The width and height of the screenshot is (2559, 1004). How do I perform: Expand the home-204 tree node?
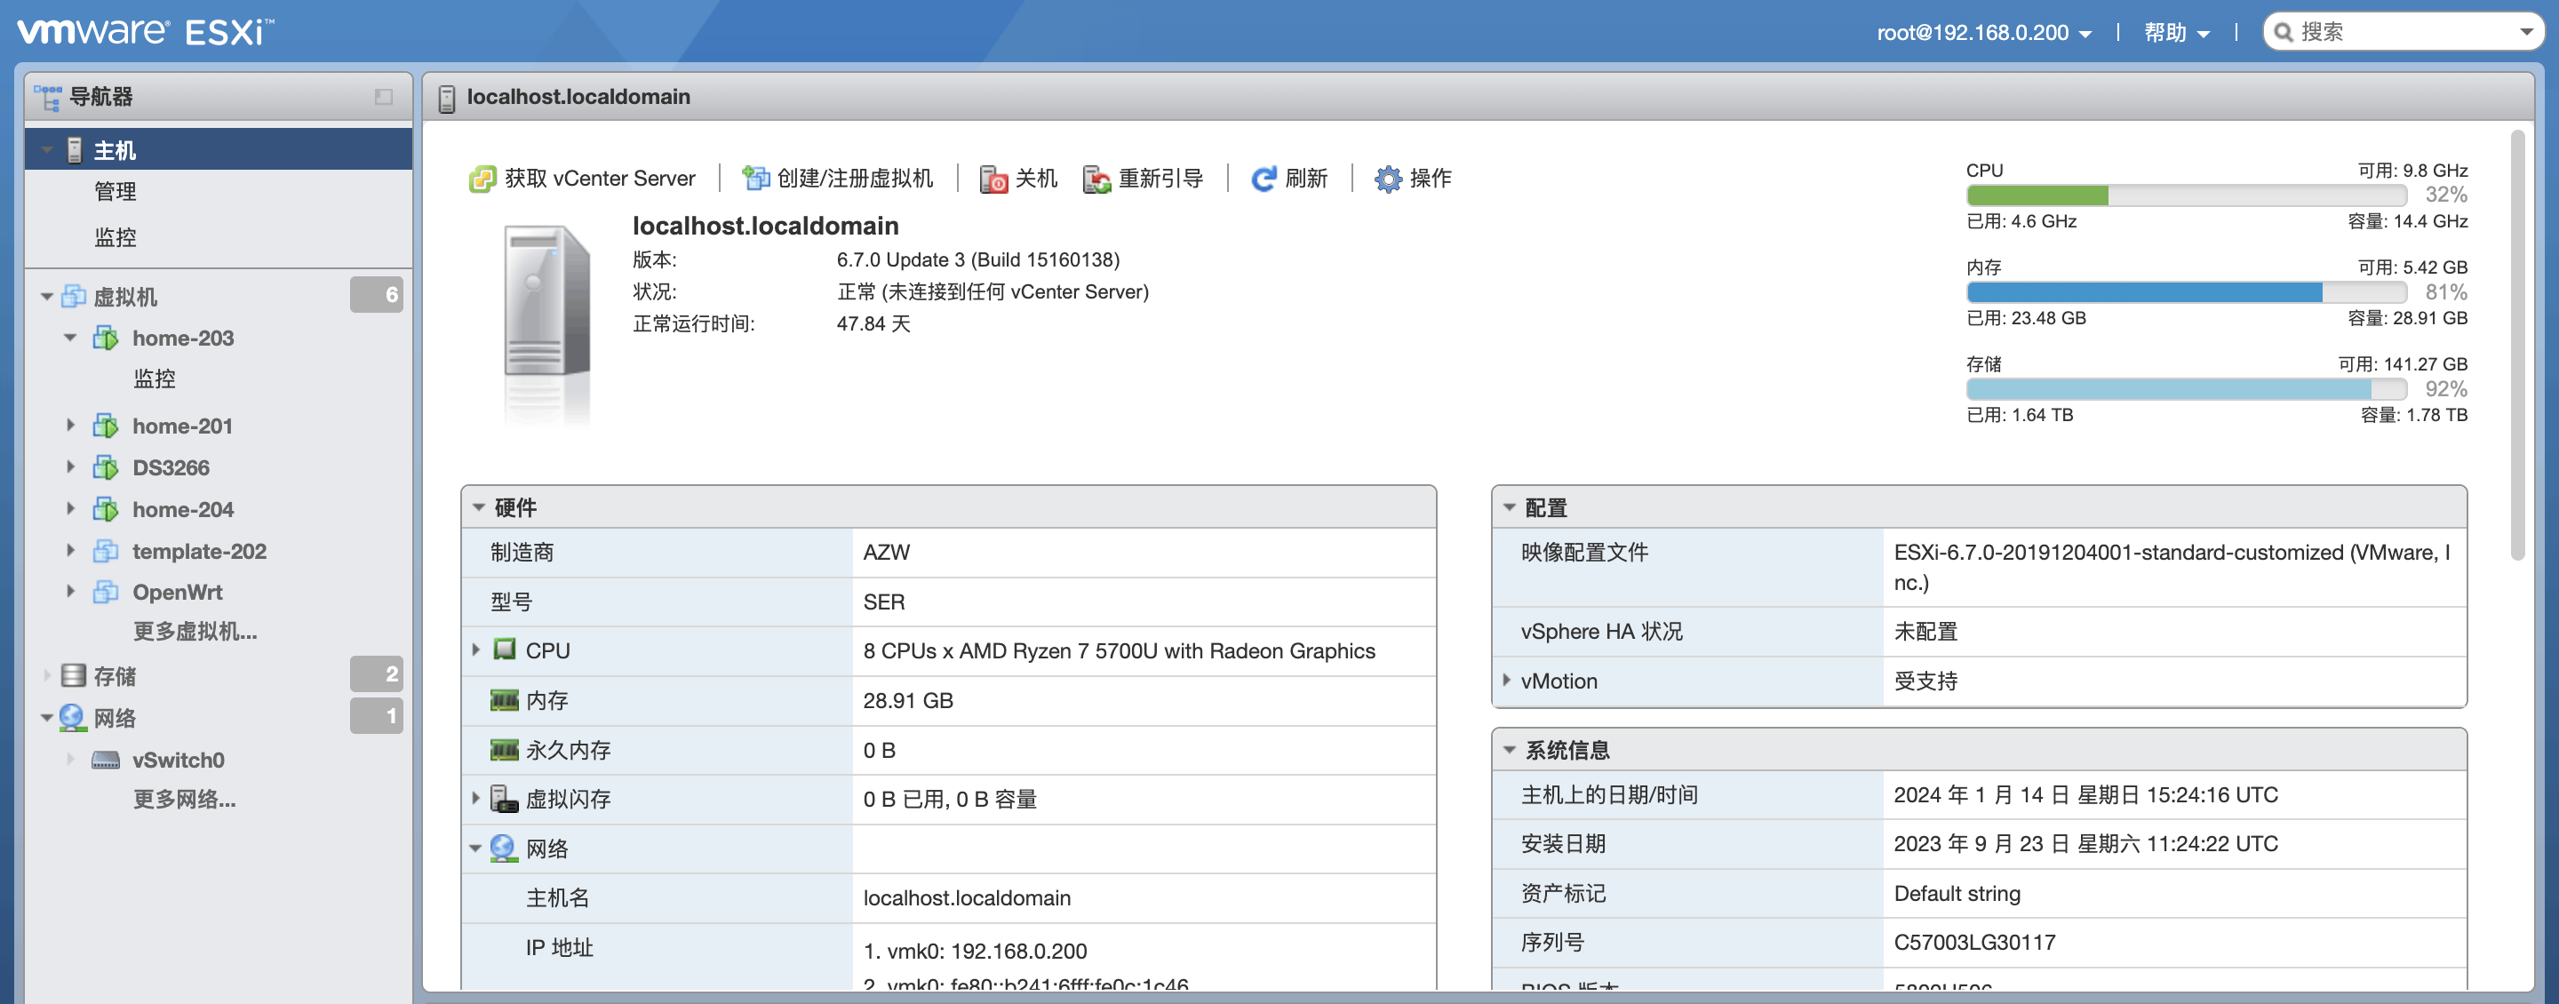point(70,508)
